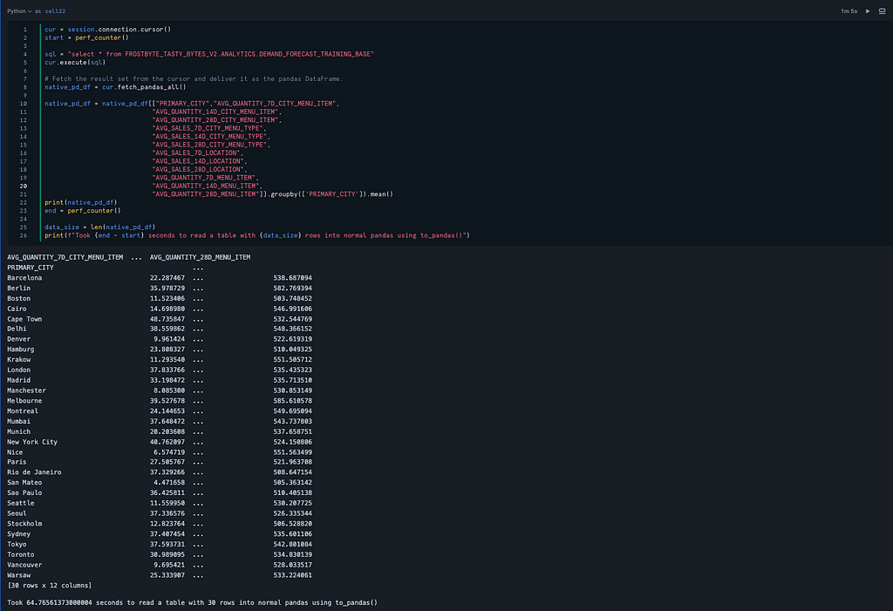
Task: Click the start = perf_counter() line
Action: point(86,37)
